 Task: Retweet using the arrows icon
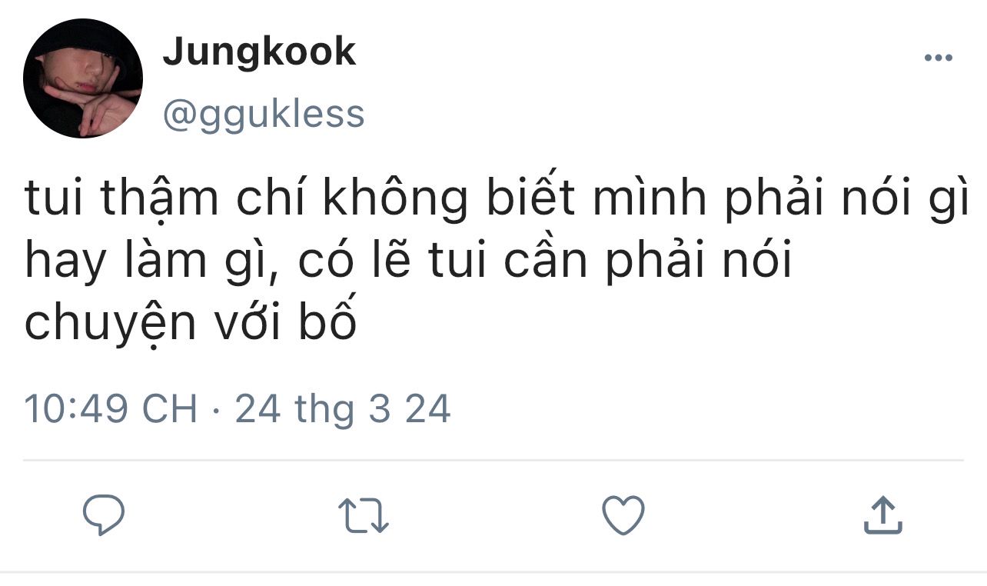coord(364,514)
